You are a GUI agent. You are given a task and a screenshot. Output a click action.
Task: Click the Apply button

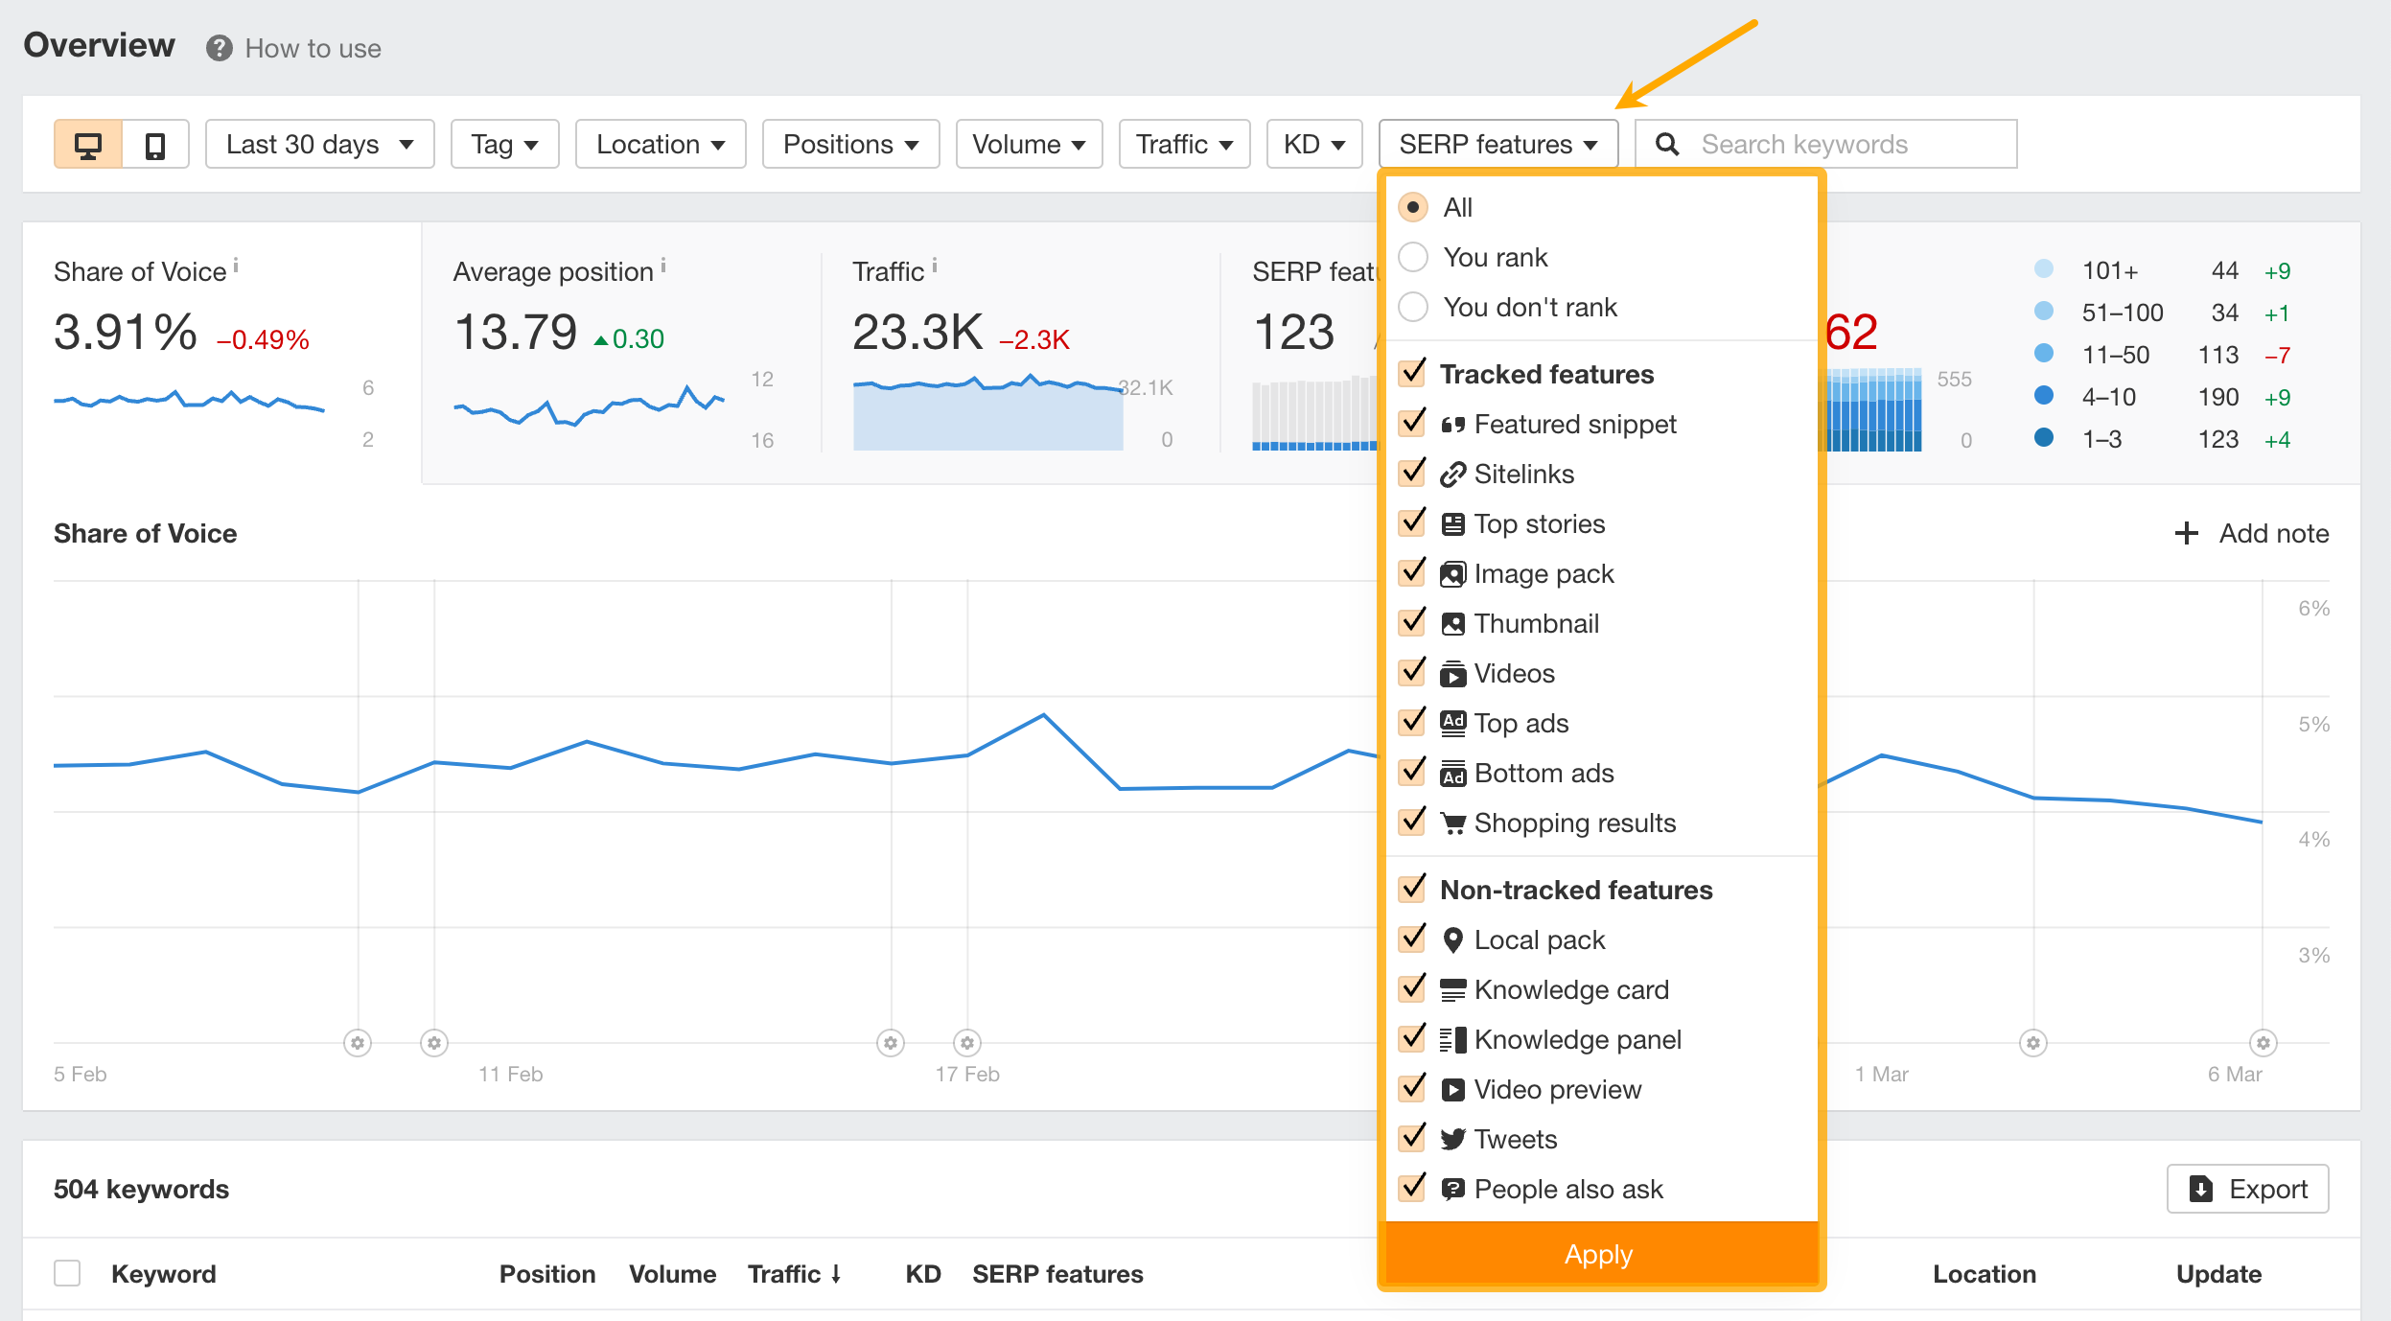tap(1601, 1253)
